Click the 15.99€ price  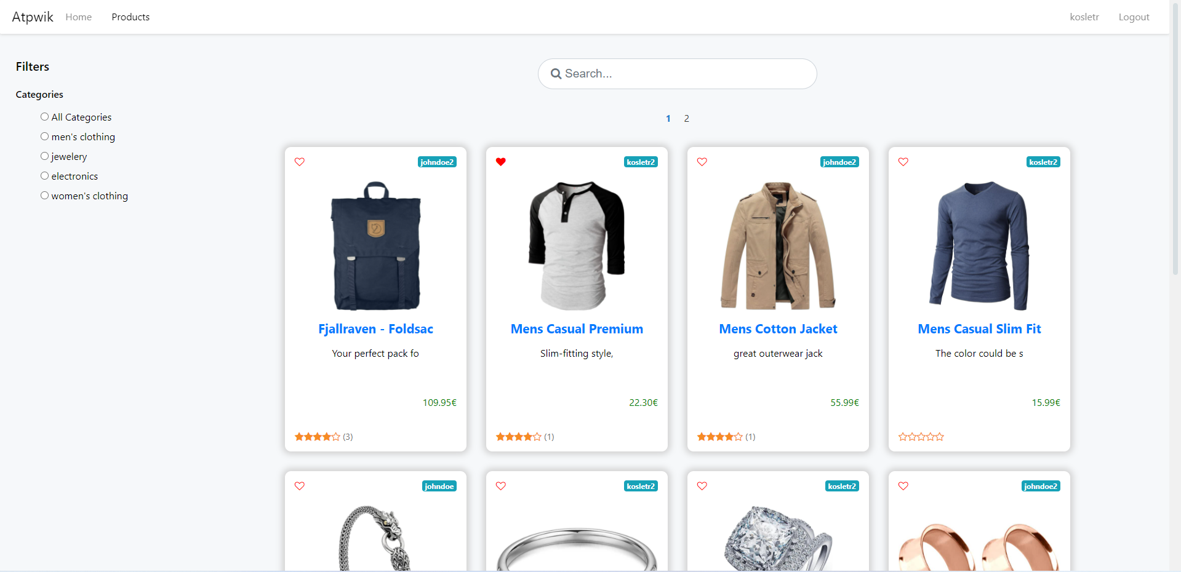point(1046,403)
